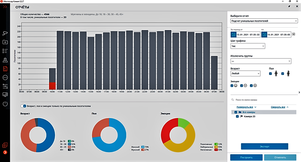Viewport: 301px width, 162px height.
Task: Toggle age, gender, emotions unique visitors switch
Action: click(23, 106)
